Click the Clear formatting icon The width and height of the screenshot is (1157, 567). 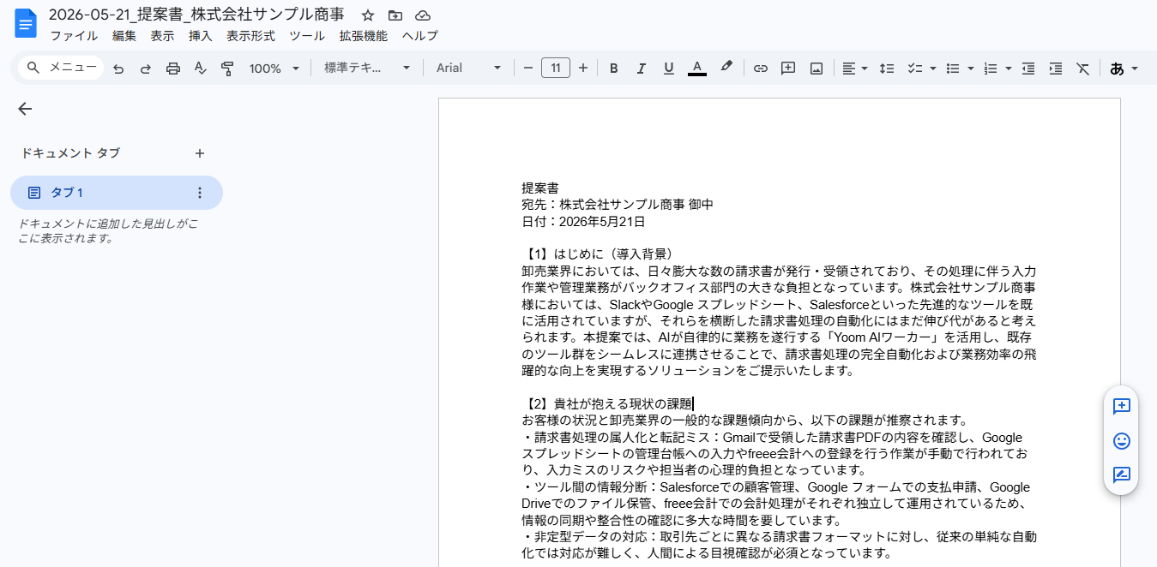coord(1083,69)
